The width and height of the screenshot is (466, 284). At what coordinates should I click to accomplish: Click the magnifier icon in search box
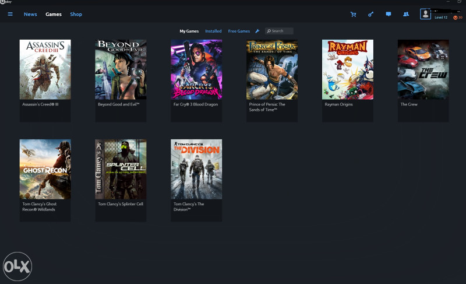[269, 31]
